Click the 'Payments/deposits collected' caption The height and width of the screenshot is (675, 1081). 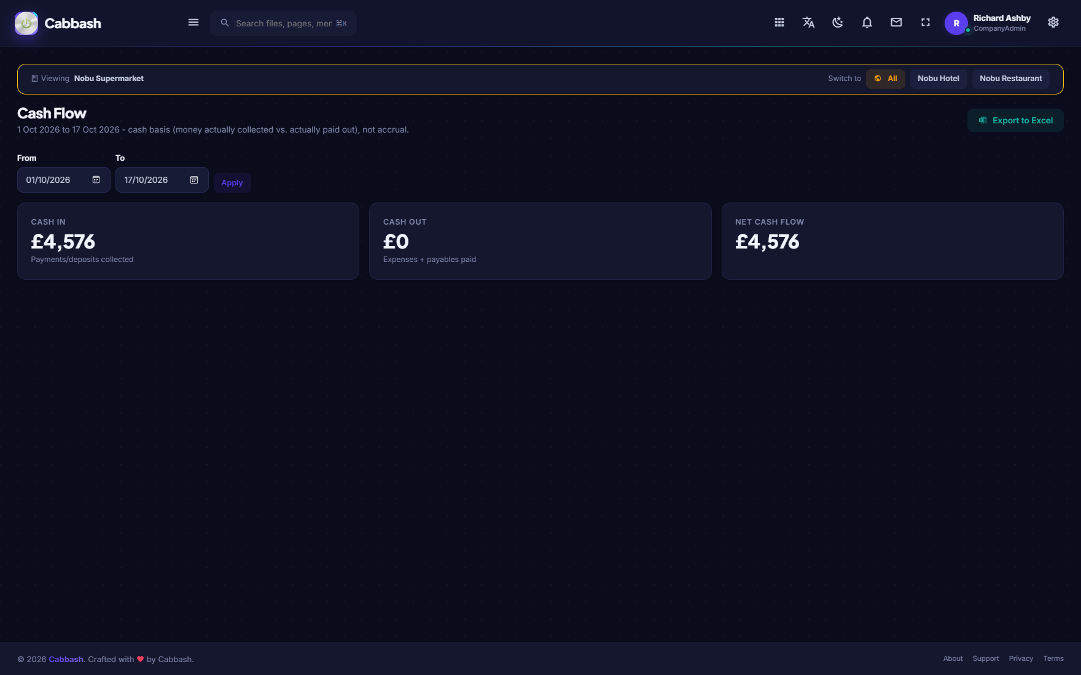(82, 260)
